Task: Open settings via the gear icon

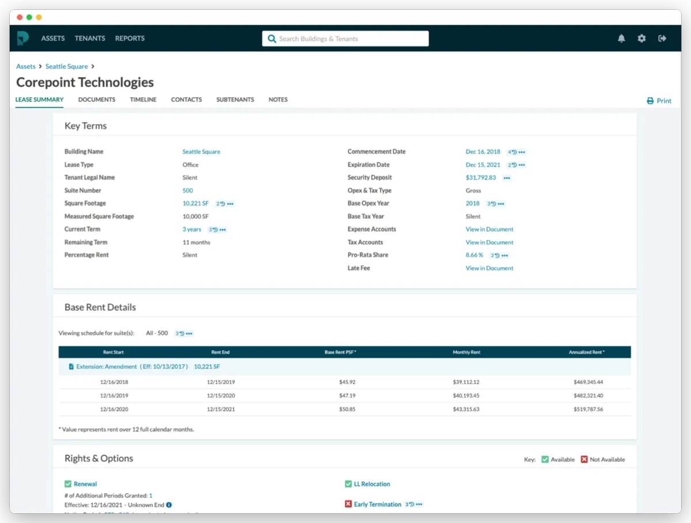Action: click(x=641, y=39)
